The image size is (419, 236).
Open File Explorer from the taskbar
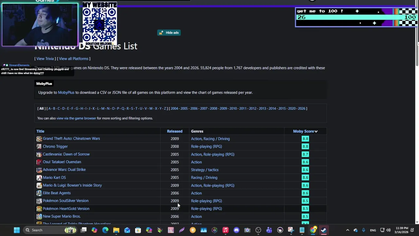(116, 230)
